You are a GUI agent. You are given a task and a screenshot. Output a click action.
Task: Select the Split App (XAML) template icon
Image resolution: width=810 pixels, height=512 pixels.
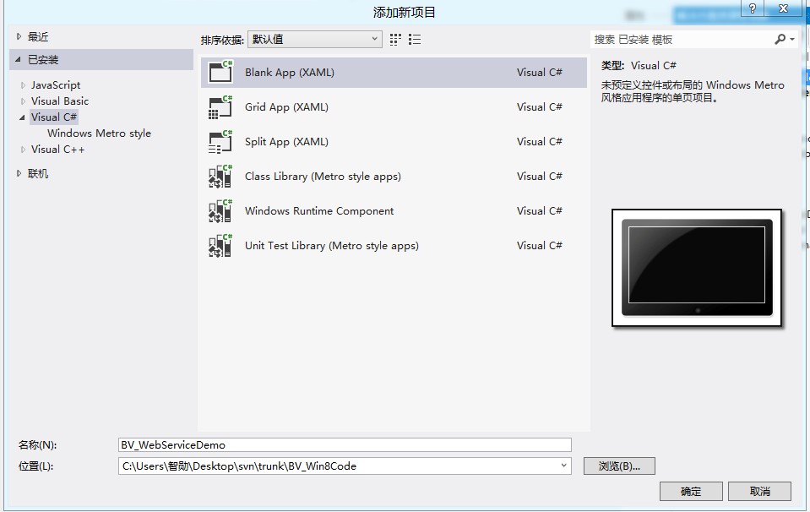click(220, 141)
